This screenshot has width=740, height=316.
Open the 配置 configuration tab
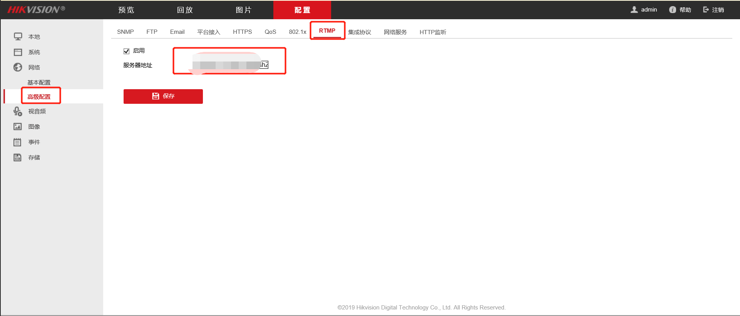302,10
